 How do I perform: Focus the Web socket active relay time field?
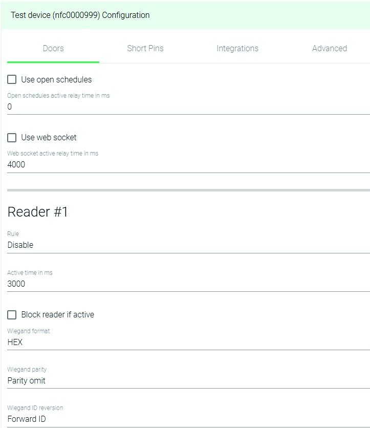coord(187,165)
